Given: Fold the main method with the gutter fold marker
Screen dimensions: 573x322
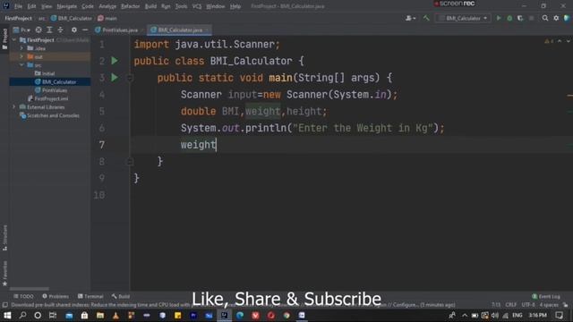Looking at the screenshot, I should pyautogui.click(x=130, y=78).
